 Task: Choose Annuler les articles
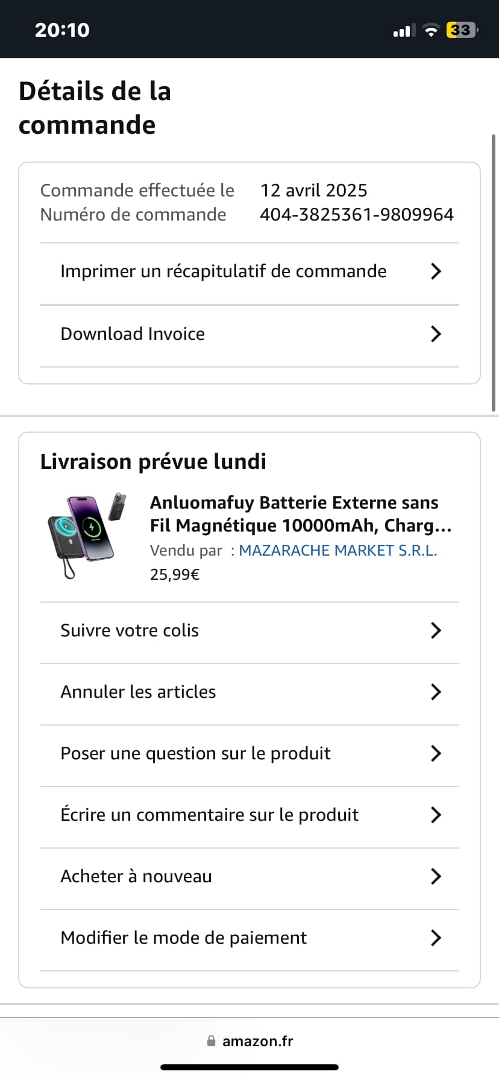(249, 694)
